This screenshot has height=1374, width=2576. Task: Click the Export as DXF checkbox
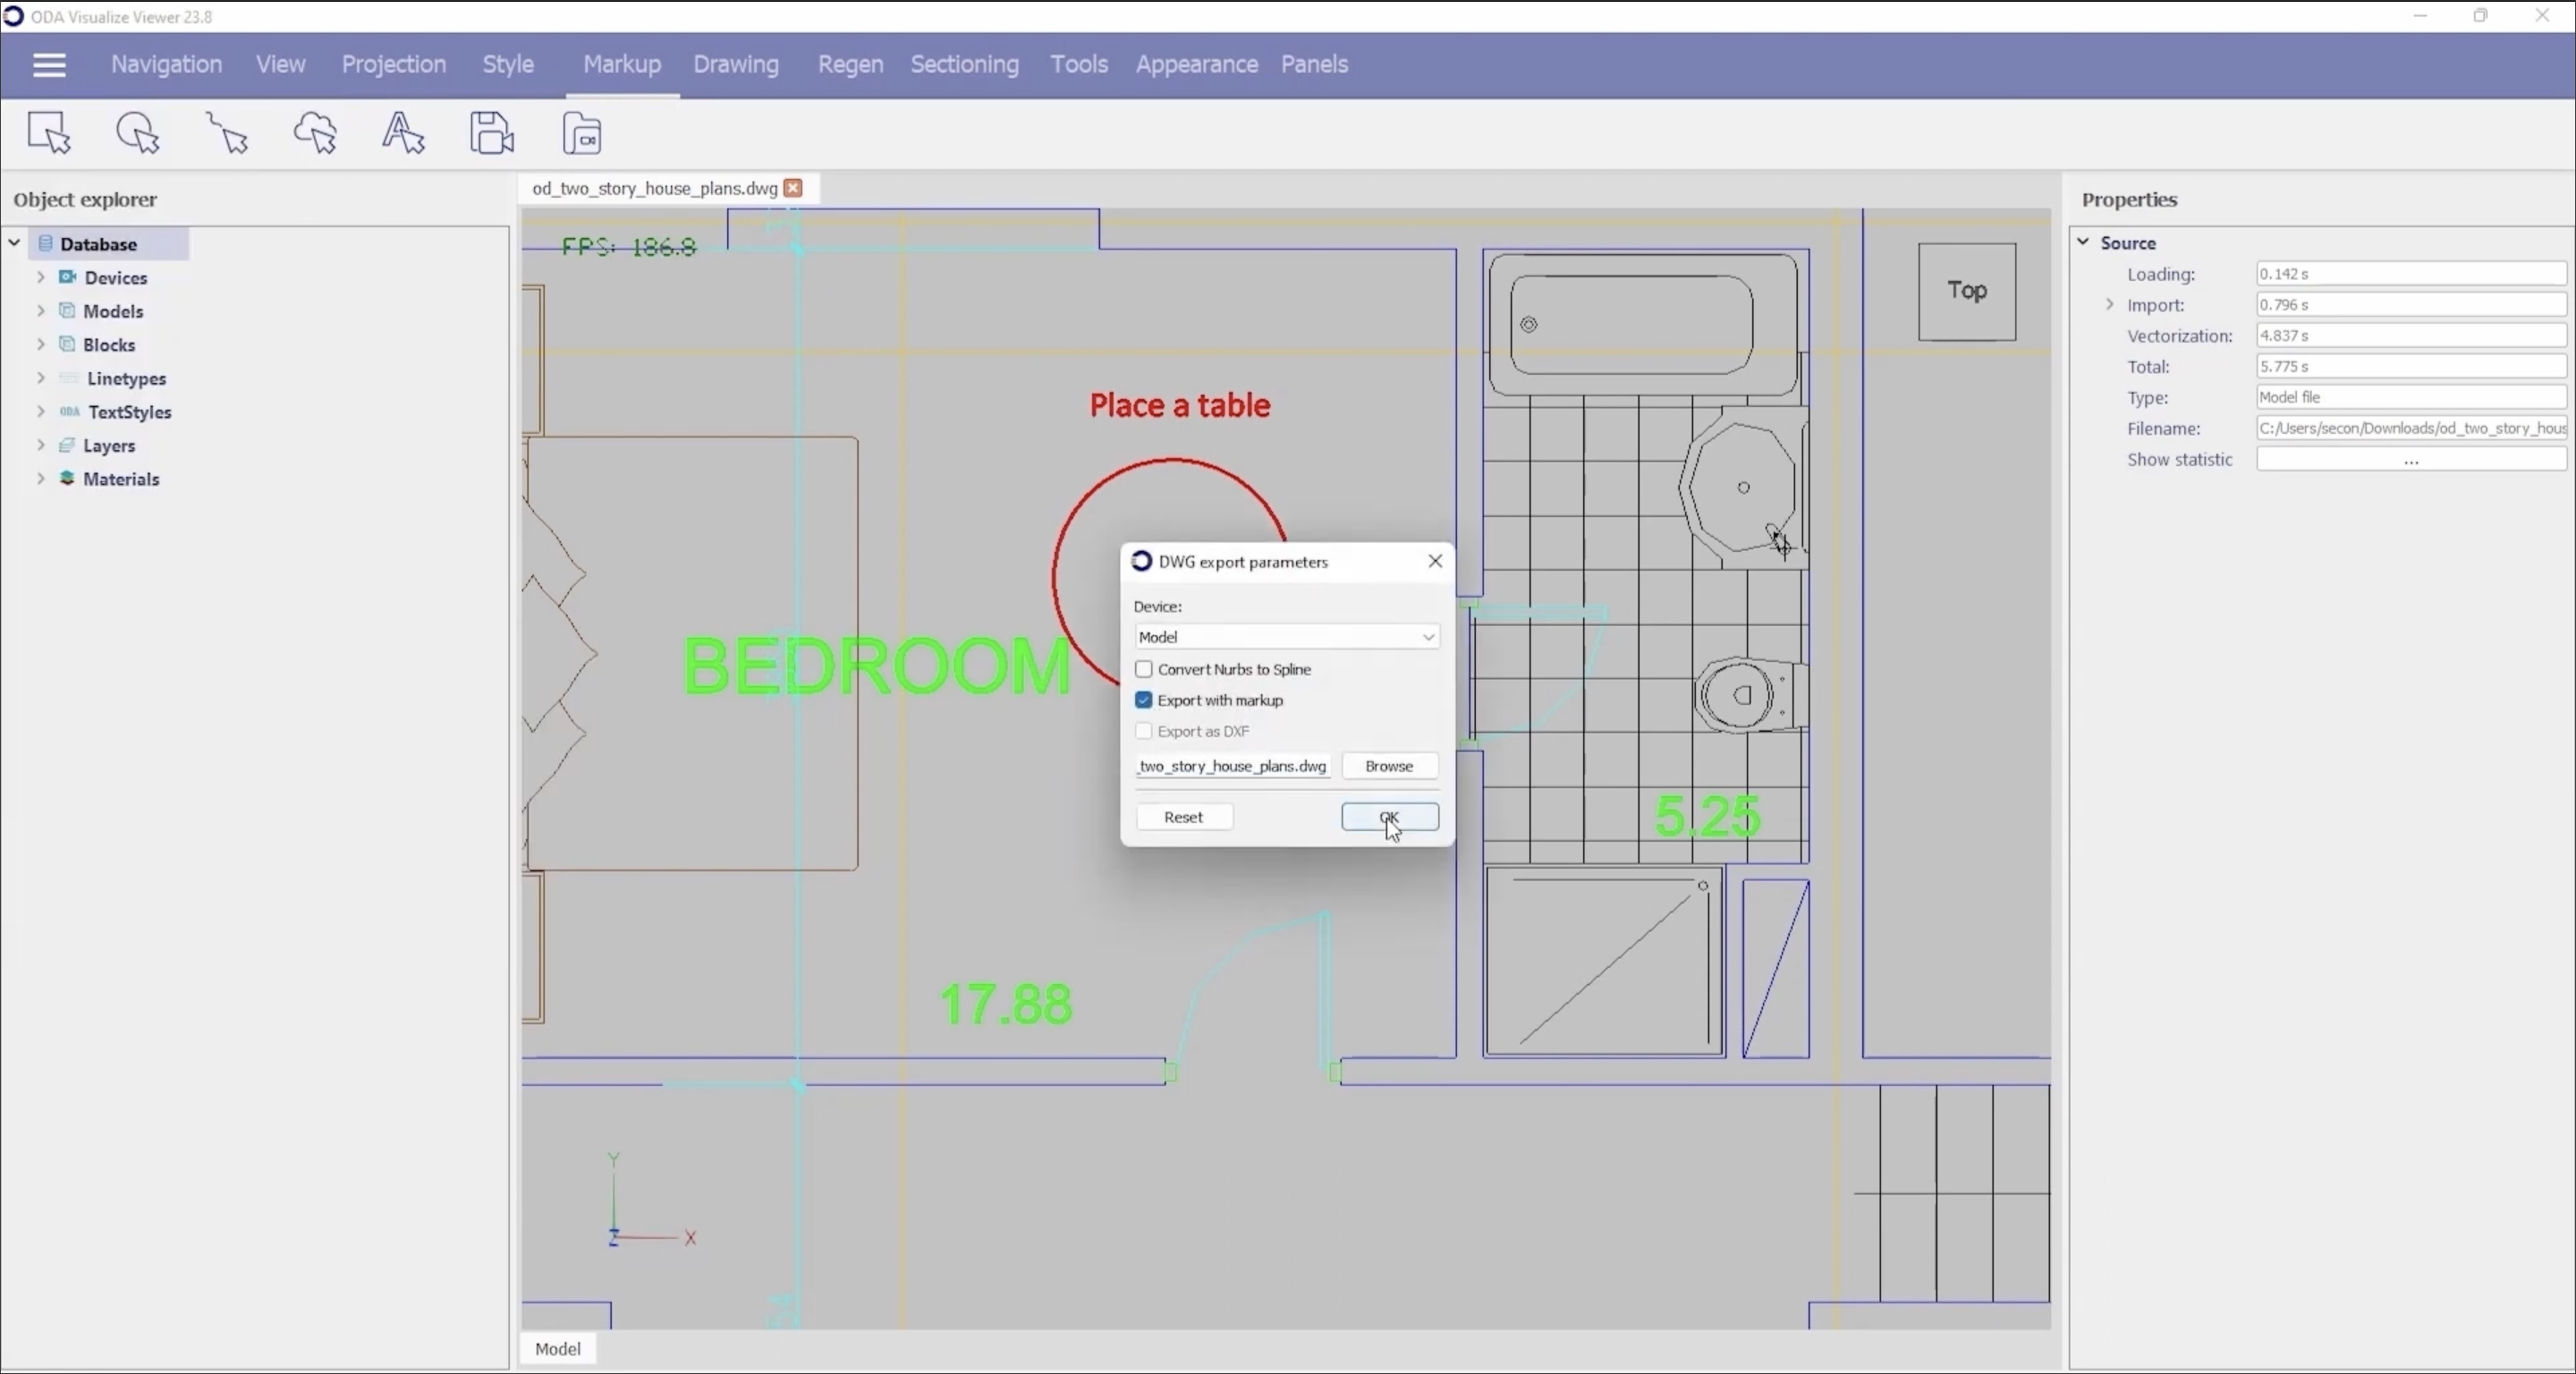click(x=1144, y=731)
